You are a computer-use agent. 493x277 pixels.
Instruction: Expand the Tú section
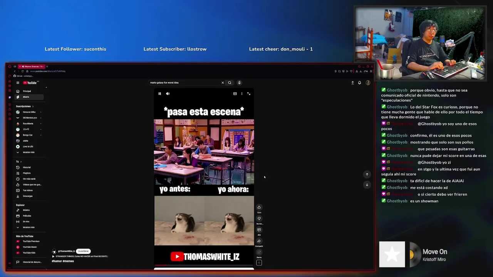tap(19, 162)
